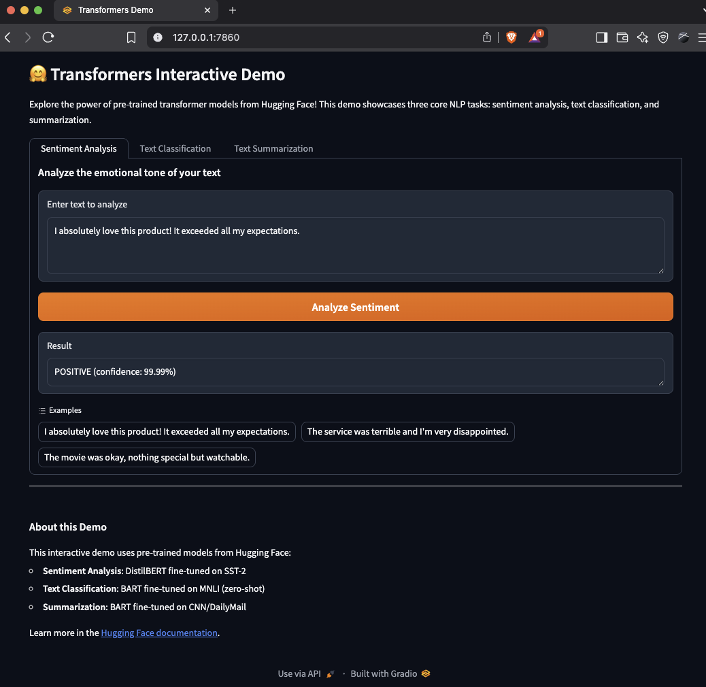Open the Leo AI sparkle icon

pos(643,37)
